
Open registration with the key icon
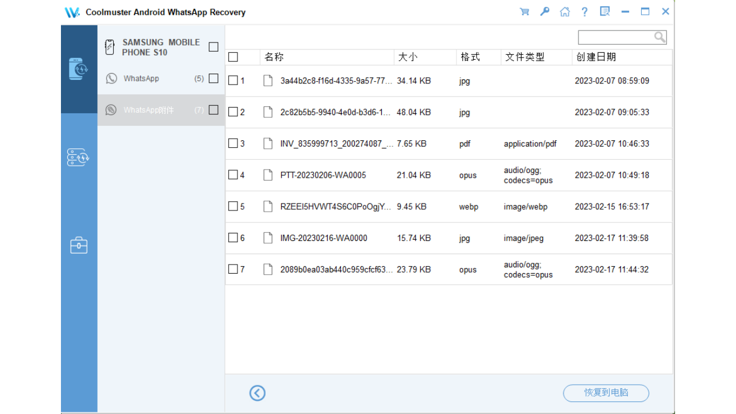click(x=545, y=11)
